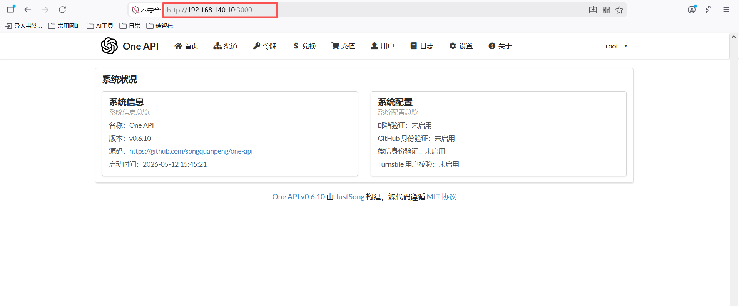Click the 启动时间 2026-05-12 15:45:21 text

click(x=158, y=164)
